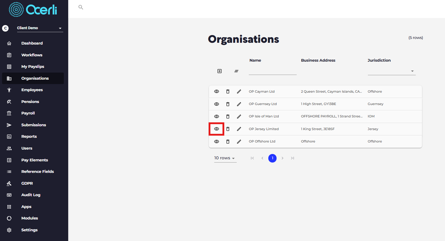
Task: Jump to the last page of results
Action: tap(293, 158)
